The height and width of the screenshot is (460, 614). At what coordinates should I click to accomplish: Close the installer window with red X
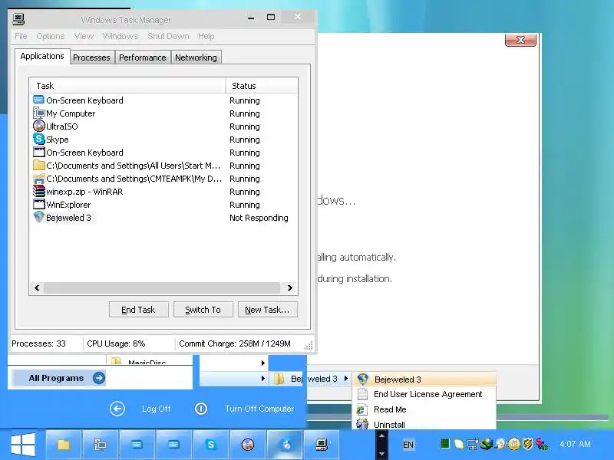520,40
